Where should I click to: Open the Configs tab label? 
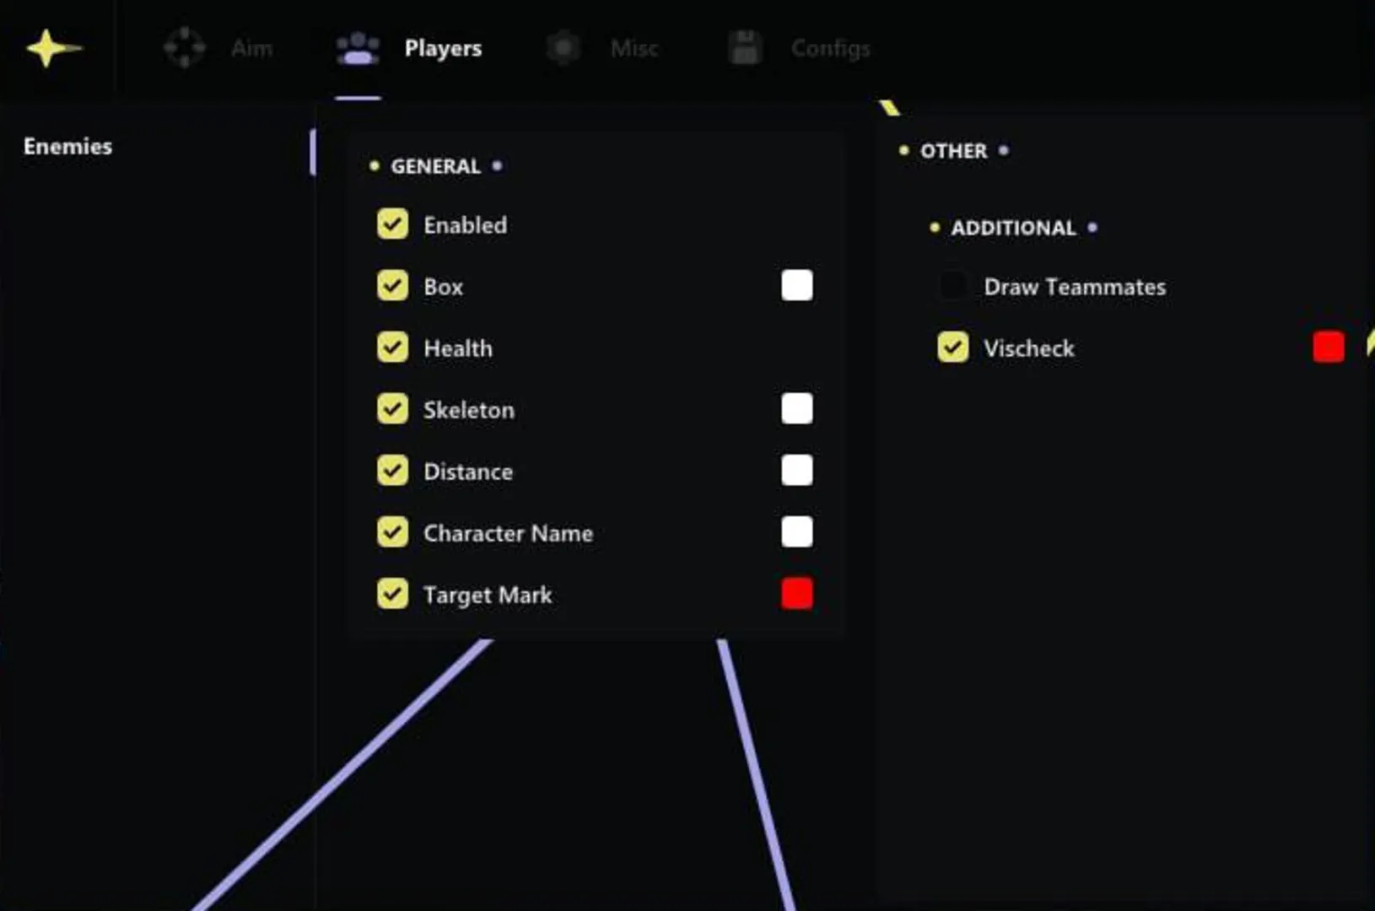click(830, 49)
